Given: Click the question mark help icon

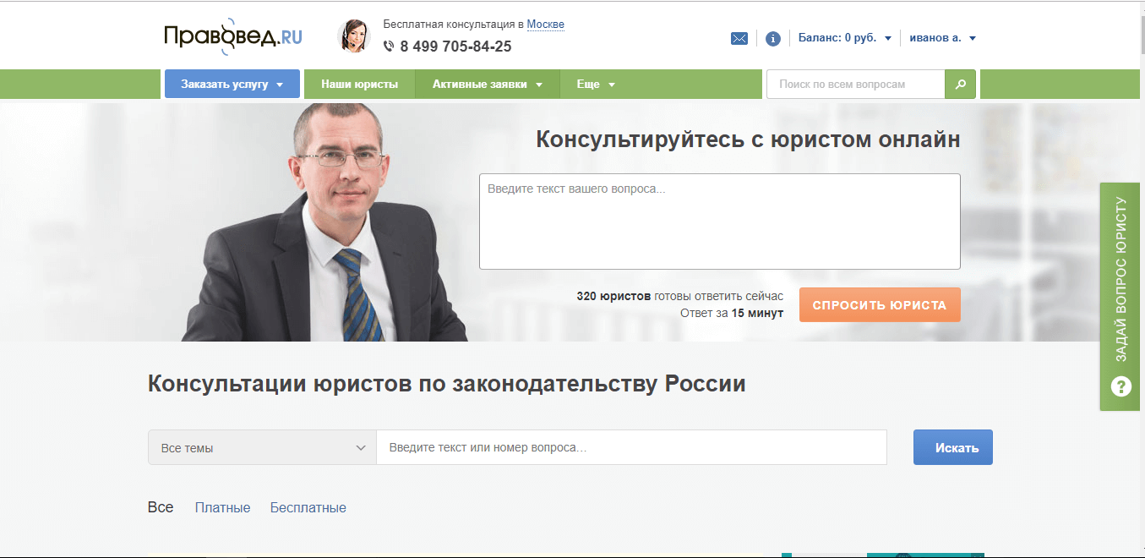Looking at the screenshot, I should pos(1120,387).
